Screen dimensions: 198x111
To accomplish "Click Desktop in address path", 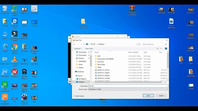I will click(x=101, y=44).
